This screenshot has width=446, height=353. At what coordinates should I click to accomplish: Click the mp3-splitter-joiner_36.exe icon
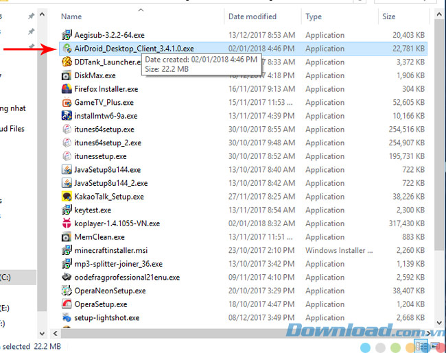click(x=67, y=264)
